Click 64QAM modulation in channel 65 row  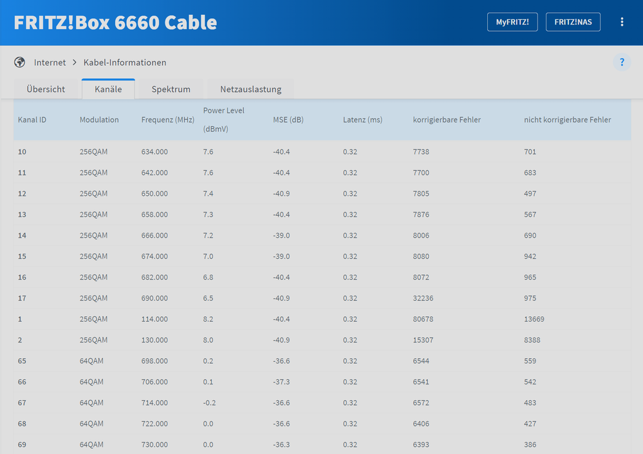coord(91,361)
